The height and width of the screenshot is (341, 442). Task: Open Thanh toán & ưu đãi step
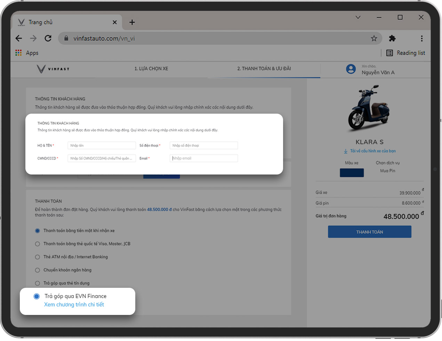coord(264,68)
